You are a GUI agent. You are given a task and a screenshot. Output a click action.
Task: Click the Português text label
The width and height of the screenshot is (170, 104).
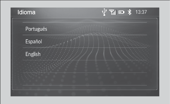(36, 29)
